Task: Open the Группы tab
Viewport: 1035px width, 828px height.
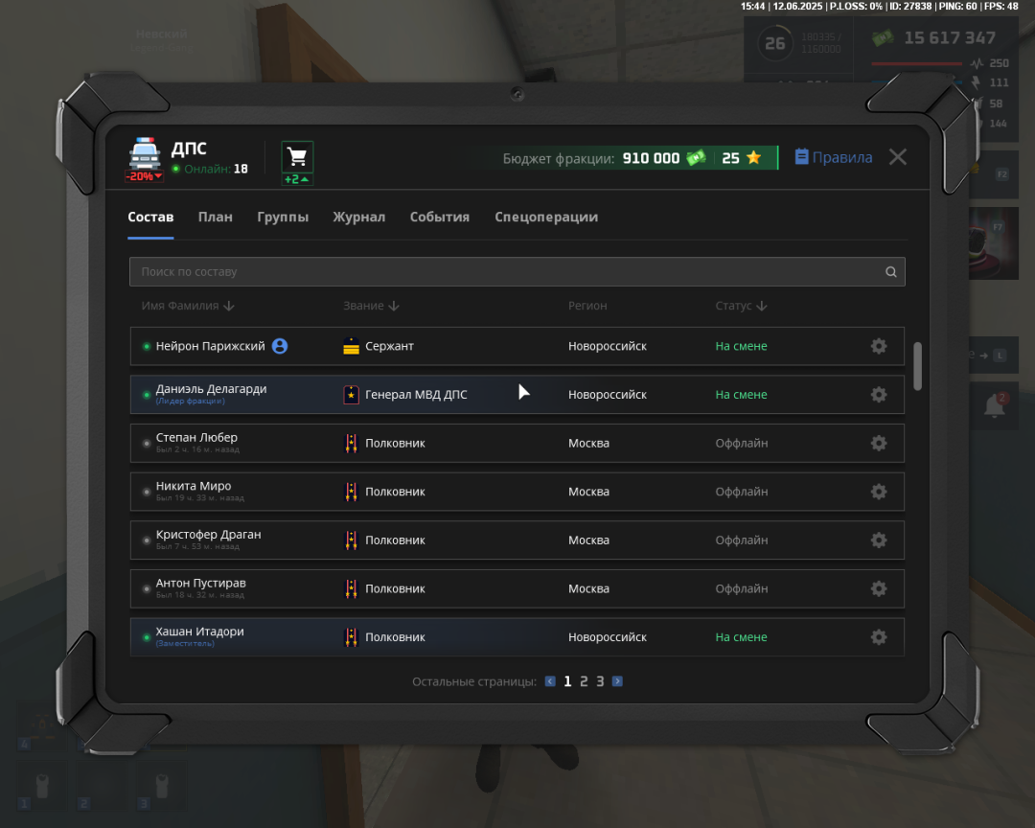Action: click(283, 218)
